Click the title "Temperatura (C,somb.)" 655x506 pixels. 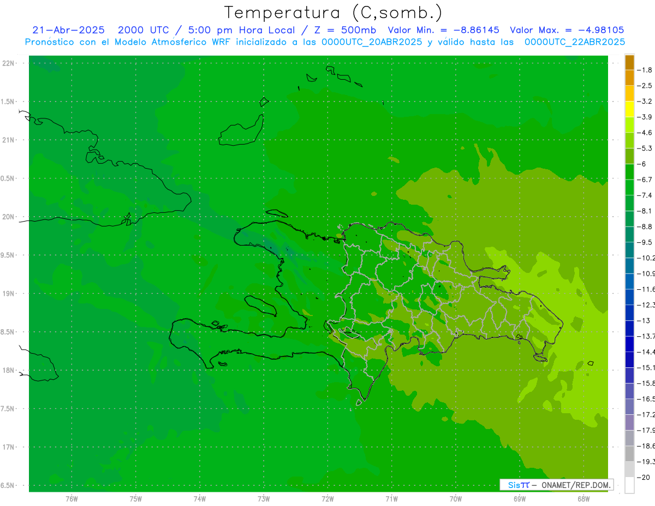[x=334, y=13]
